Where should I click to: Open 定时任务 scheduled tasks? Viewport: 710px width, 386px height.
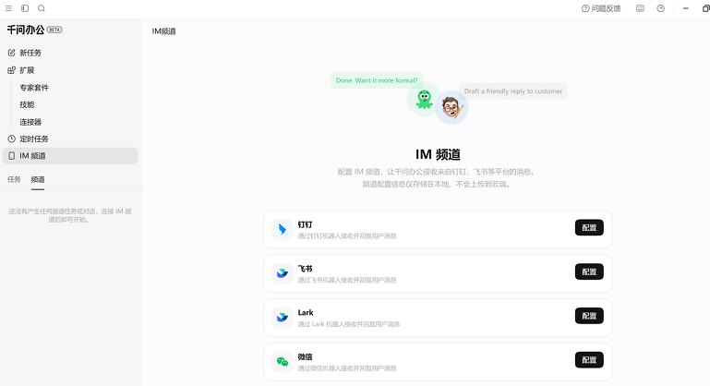click(70, 139)
